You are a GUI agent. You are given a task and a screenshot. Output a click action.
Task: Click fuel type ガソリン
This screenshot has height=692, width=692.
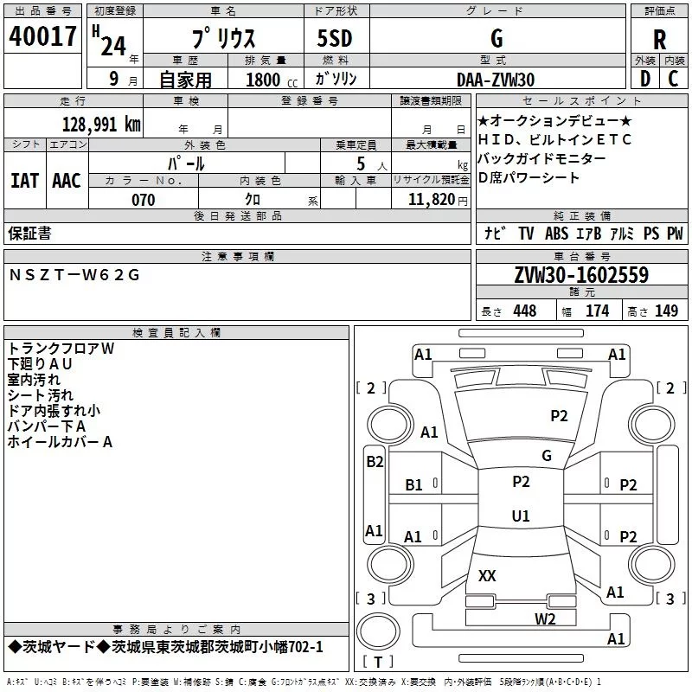(336, 79)
